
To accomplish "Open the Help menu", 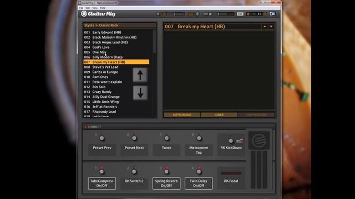I will click(103, 8).
